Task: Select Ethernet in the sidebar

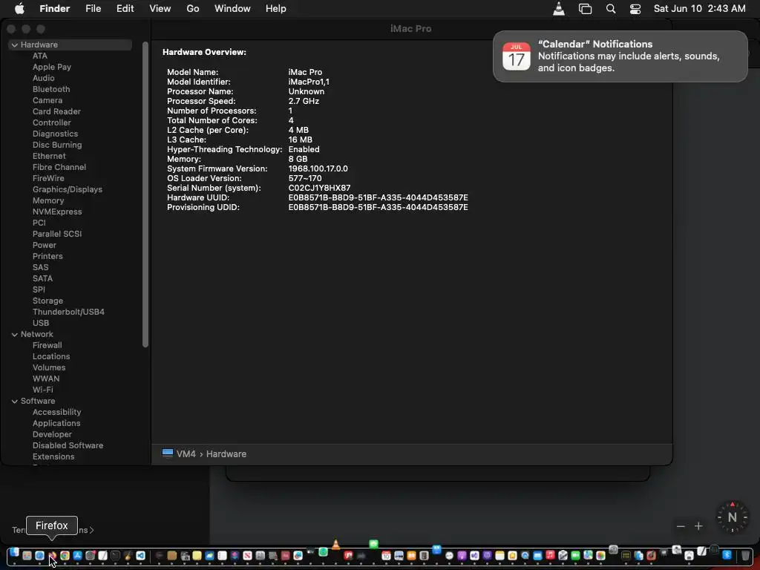Action: (49, 156)
